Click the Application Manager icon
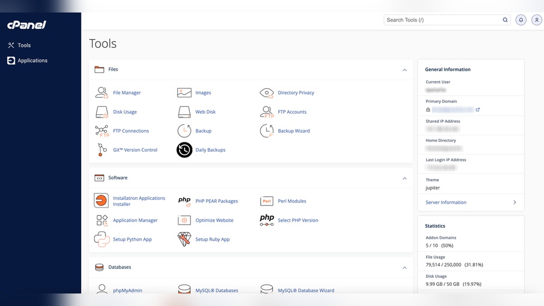Screen dimensions: 544x306 pyautogui.click(x=102, y=221)
